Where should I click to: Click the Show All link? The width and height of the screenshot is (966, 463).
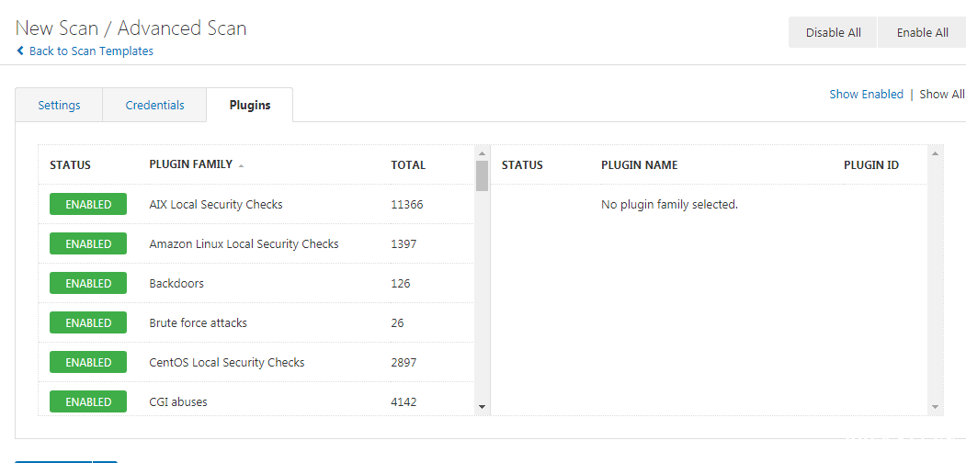(x=941, y=95)
